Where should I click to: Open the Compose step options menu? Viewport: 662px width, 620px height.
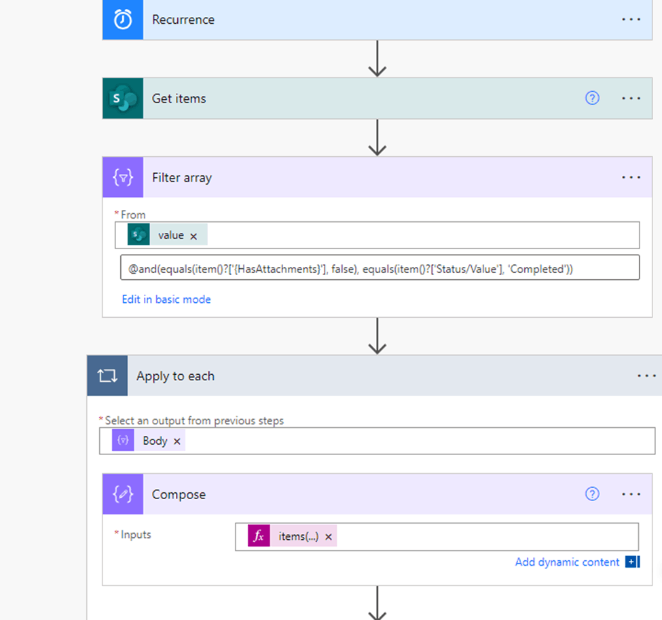click(631, 494)
